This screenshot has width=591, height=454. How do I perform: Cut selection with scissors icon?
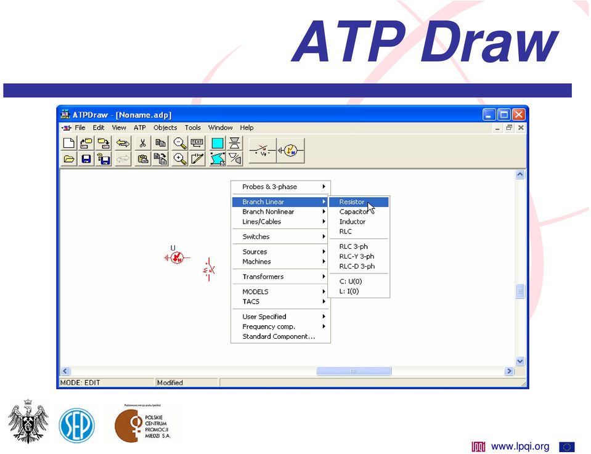coord(142,143)
